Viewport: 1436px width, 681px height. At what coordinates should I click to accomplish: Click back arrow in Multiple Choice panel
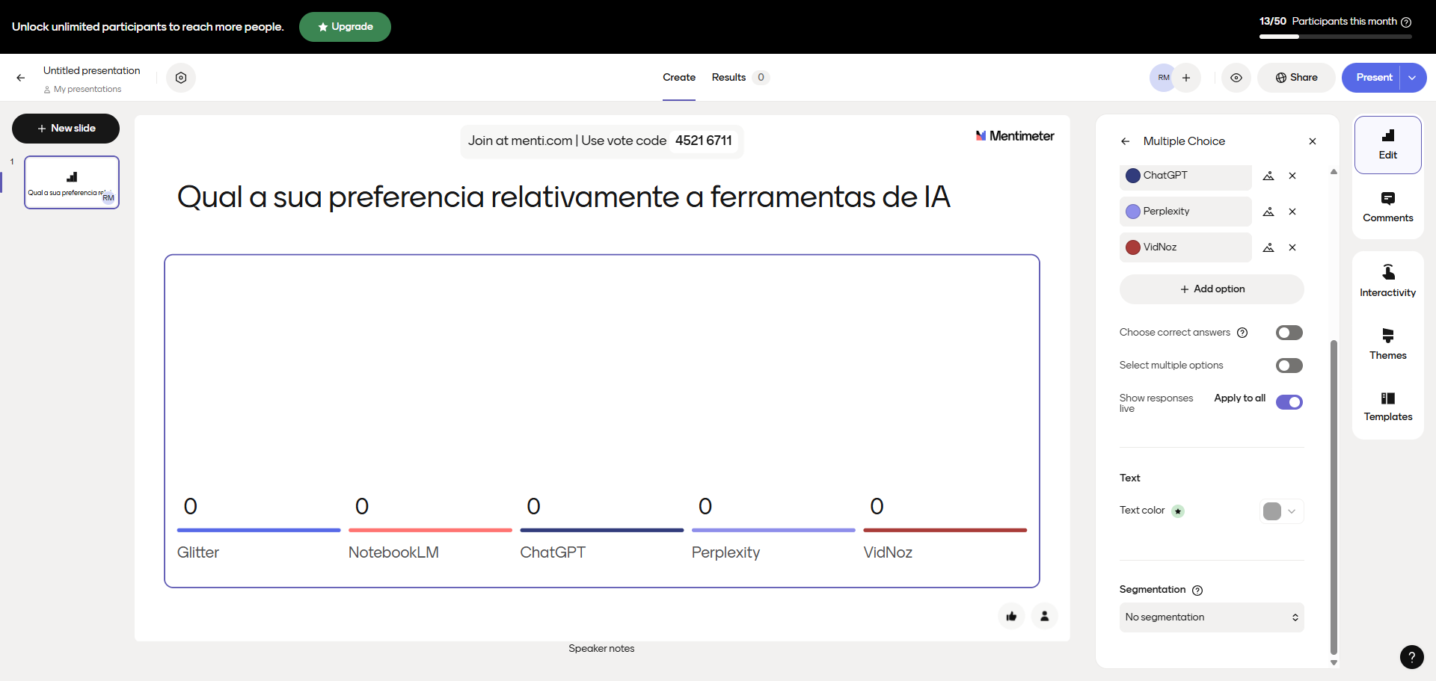[1126, 141]
